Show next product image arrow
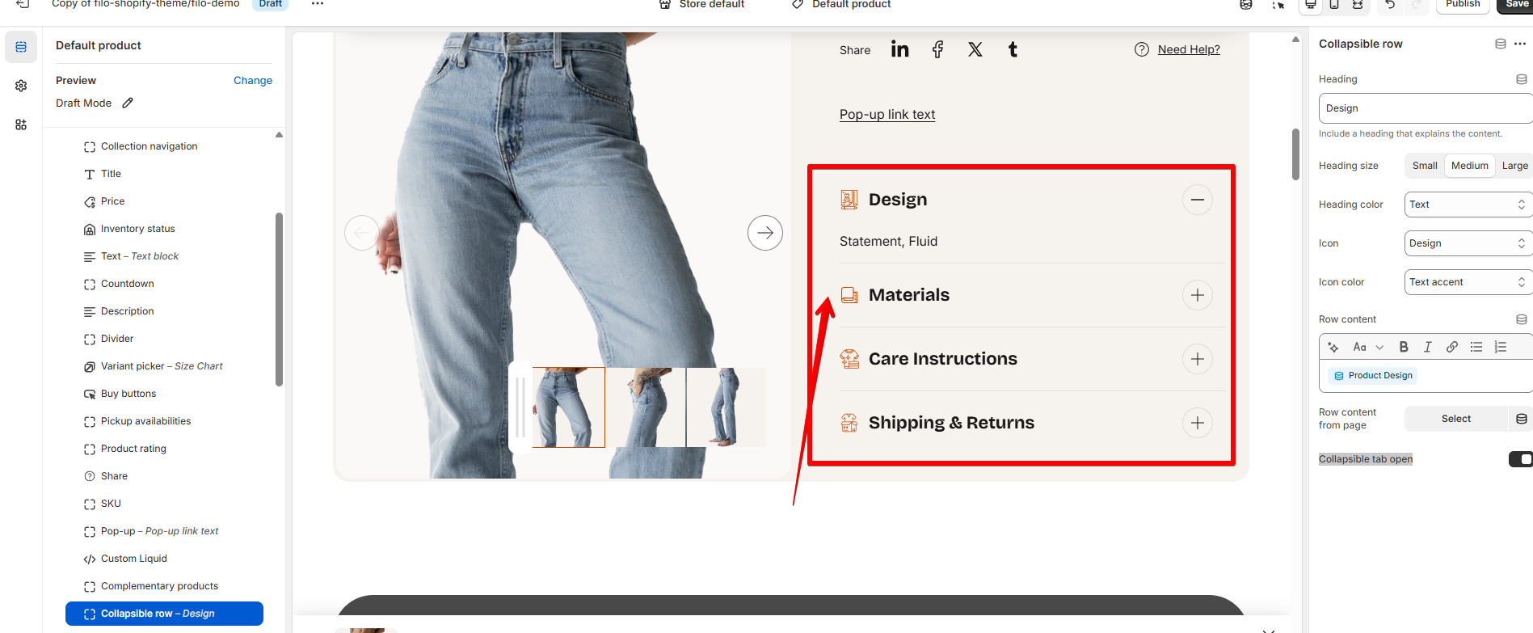 [x=765, y=233]
